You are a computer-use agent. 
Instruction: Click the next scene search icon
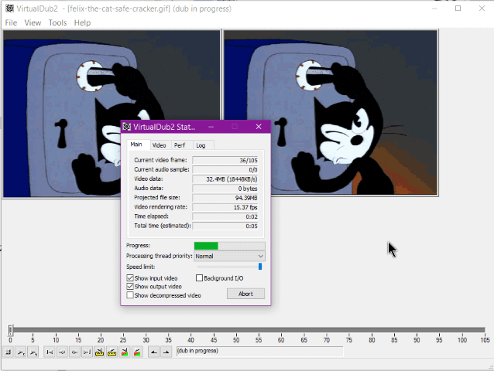137,352
